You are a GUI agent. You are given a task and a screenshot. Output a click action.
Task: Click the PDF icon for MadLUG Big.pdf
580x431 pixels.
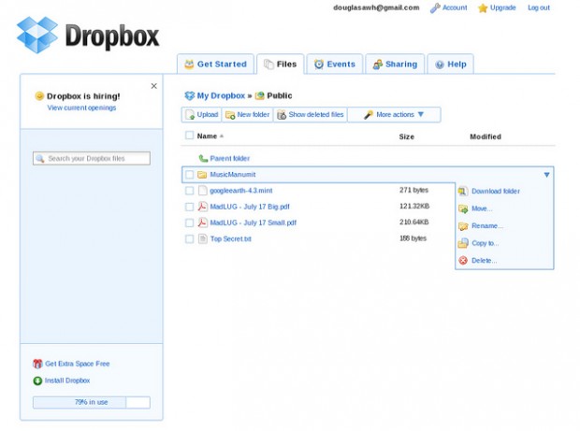point(202,207)
